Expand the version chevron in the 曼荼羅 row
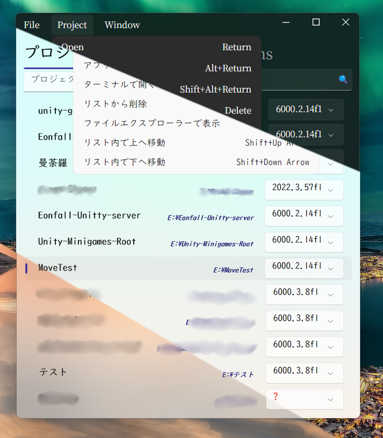 pyautogui.click(x=331, y=164)
